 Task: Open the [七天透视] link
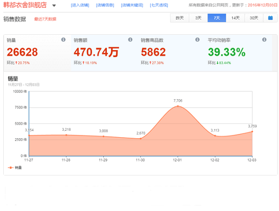point(159,5)
